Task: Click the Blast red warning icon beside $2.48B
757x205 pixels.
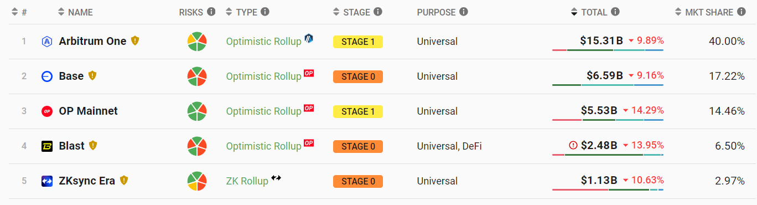Action: pyautogui.click(x=573, y=145)
